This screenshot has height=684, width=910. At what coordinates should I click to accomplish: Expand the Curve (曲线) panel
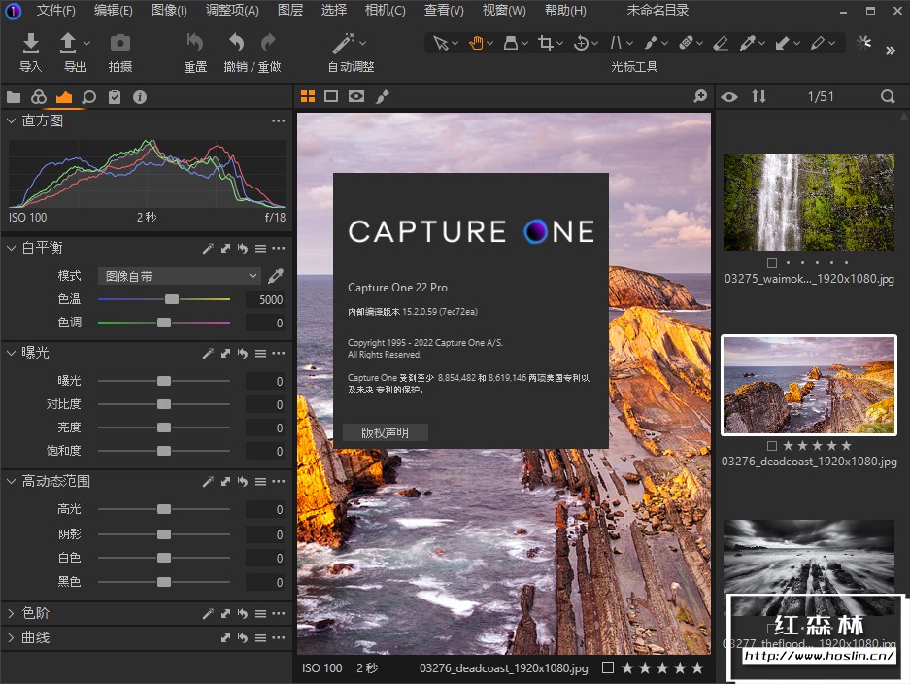tap(12, 637)
